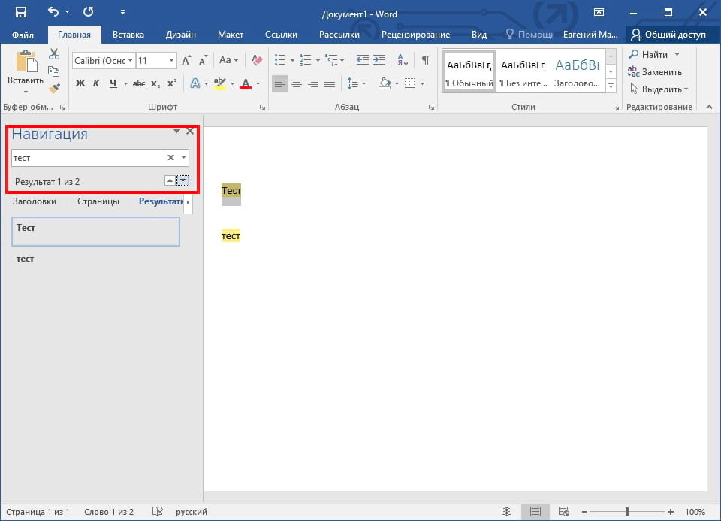Sort text alphabetically
This screenshot has height=521, width=721.
(403, 60)
